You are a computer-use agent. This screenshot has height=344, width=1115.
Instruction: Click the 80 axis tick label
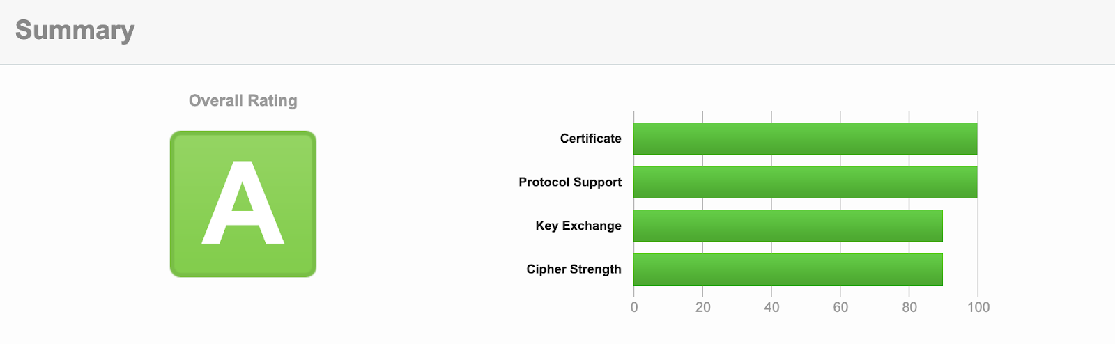909,307
